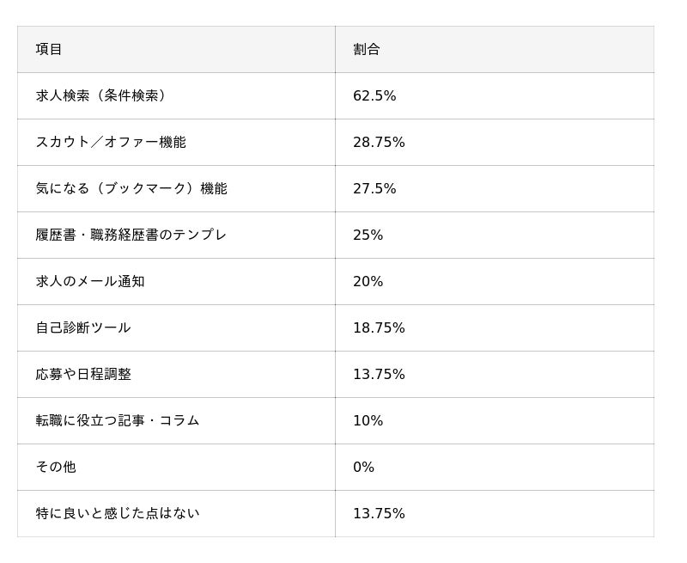Click the 項目 column header
Image resolution: width=687 pixels, height=563 pixels.
point(49,49)
